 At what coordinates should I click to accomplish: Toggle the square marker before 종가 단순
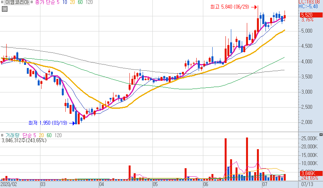click(x=32, y=2)
